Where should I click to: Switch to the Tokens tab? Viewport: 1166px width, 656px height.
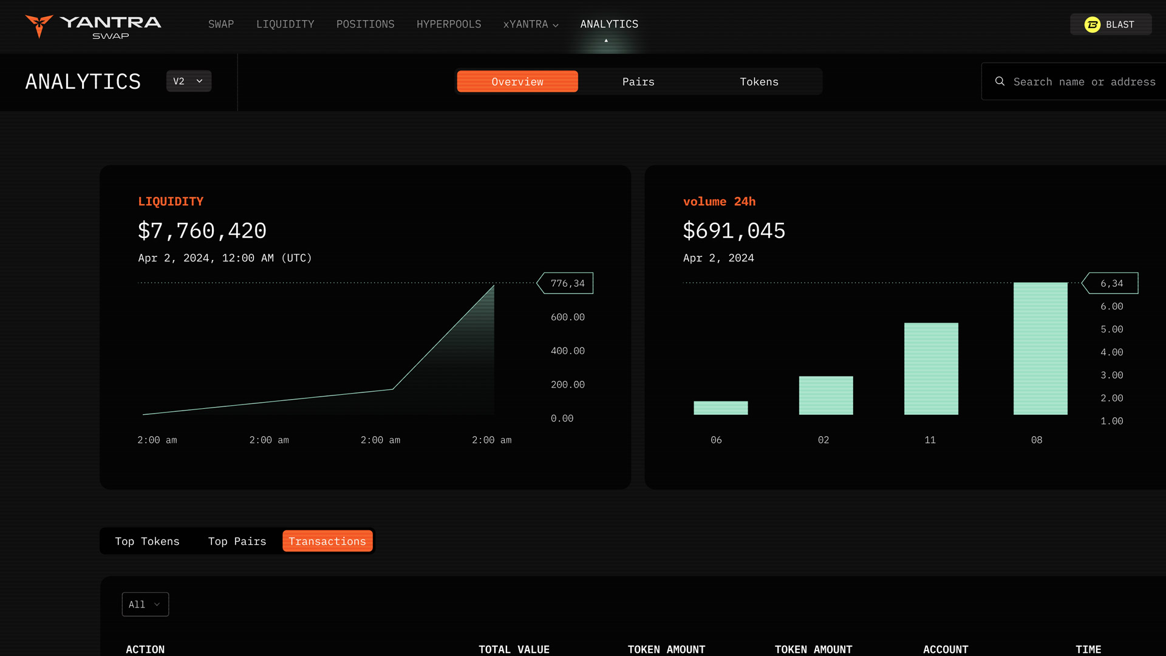(759, 81)
